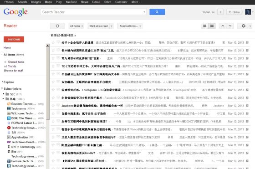Viewport: 255px width, 169px height.
Task: Go to Home link in sidebar
Action: click(7, 47)
